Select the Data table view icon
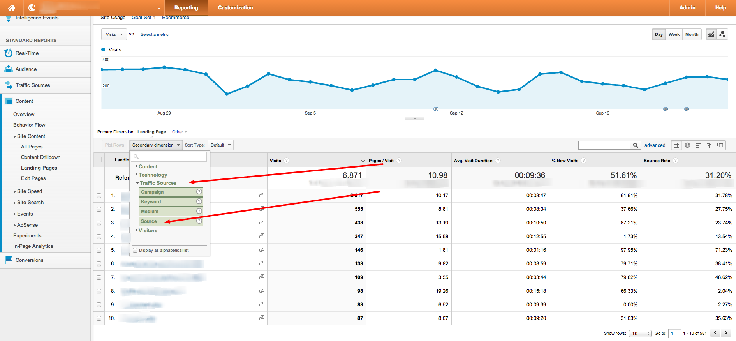736x341 pixels. click(677, 145)
